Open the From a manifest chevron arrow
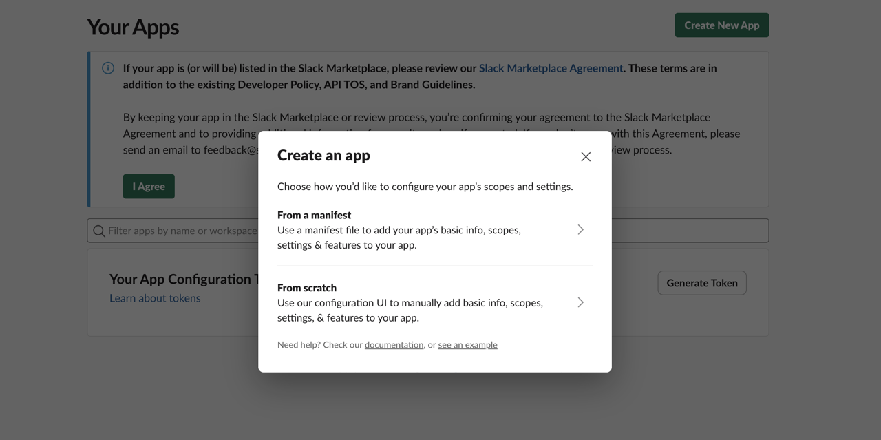881x440 pixels. click(581, 230)
